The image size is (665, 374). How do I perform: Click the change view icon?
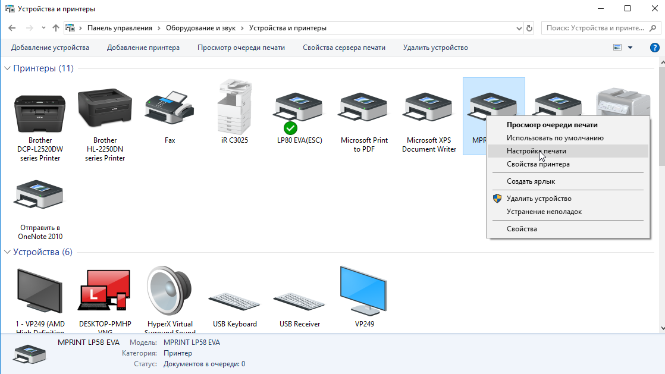617,48
